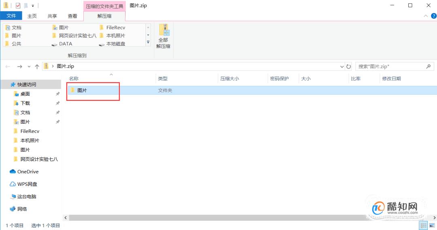The width and height of the screenshot is (437, 230).
Task: Unpin 桌面 using its pin icon
Action: point(58,94)
